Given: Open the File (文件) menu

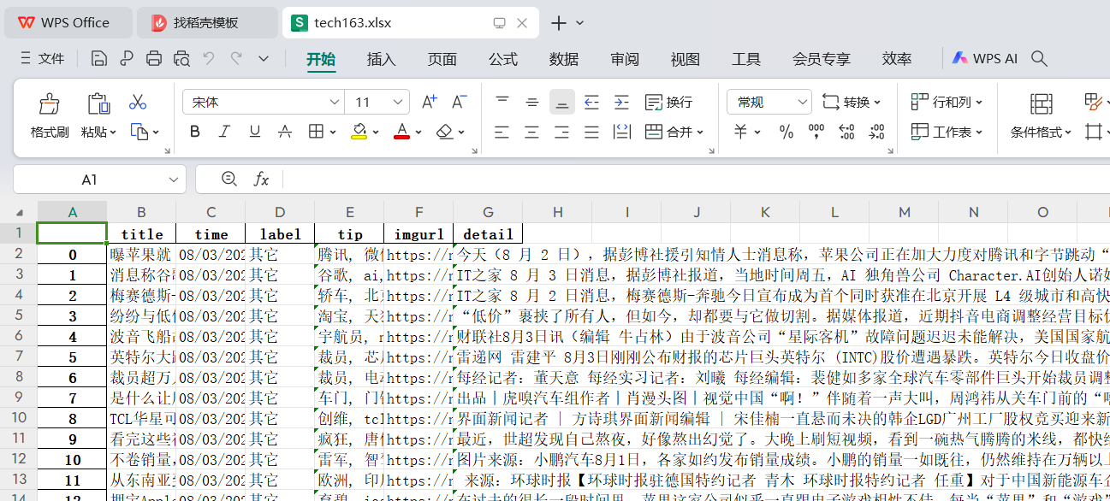Looking at the screenshot, I should point(41,59).
